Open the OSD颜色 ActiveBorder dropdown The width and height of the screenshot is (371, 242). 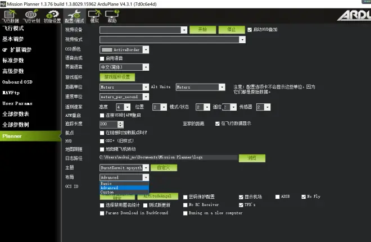(x=124, y=49)
